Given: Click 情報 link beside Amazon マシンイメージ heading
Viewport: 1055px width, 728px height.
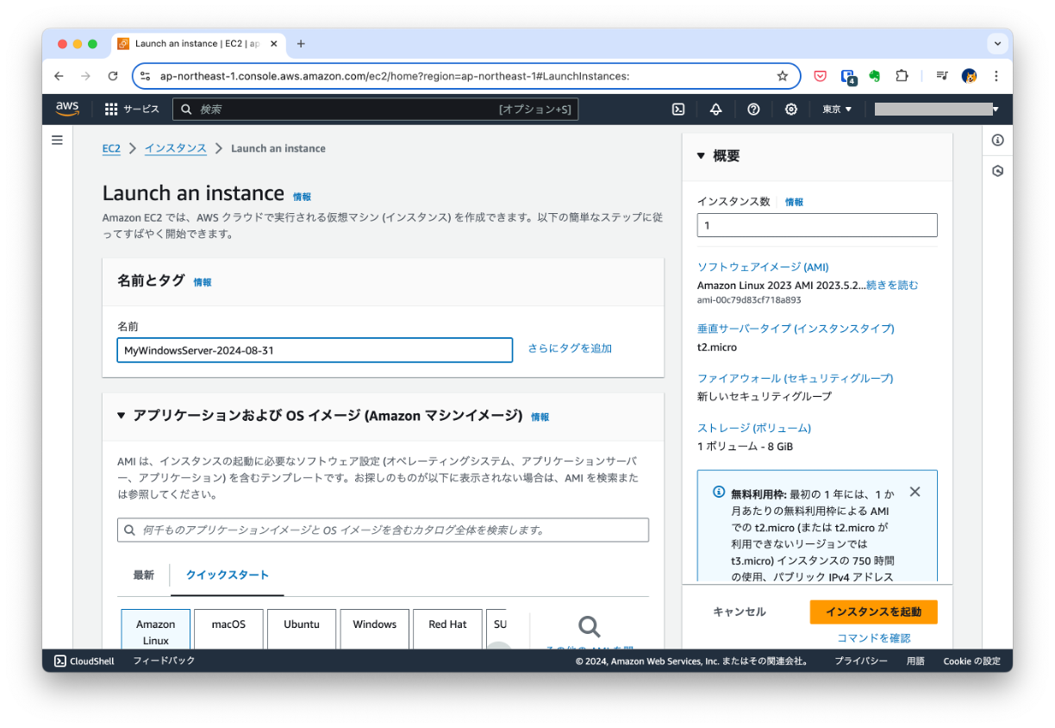Looking at the screenshot, I should [x=540, y=417].
